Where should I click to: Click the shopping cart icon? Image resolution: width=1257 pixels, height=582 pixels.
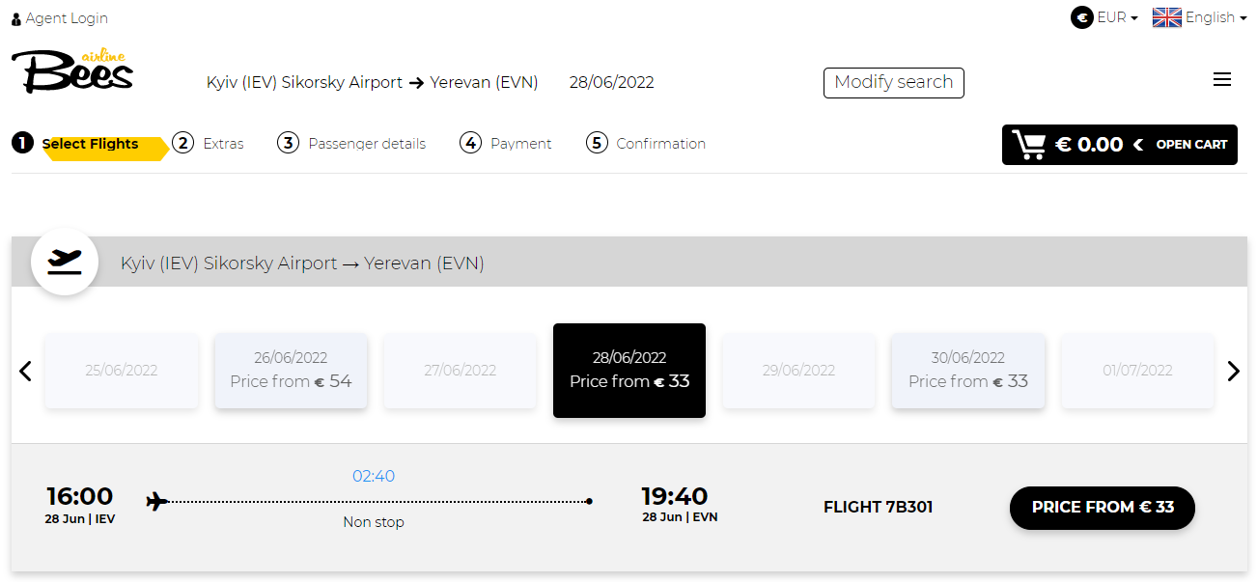point(1028,145)
